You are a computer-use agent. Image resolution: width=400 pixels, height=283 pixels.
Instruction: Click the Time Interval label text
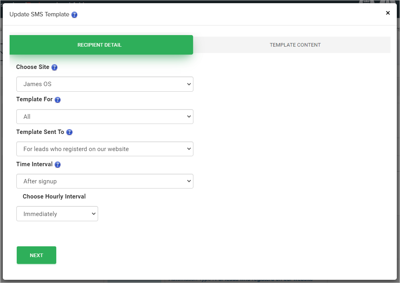tap(34, 164)
